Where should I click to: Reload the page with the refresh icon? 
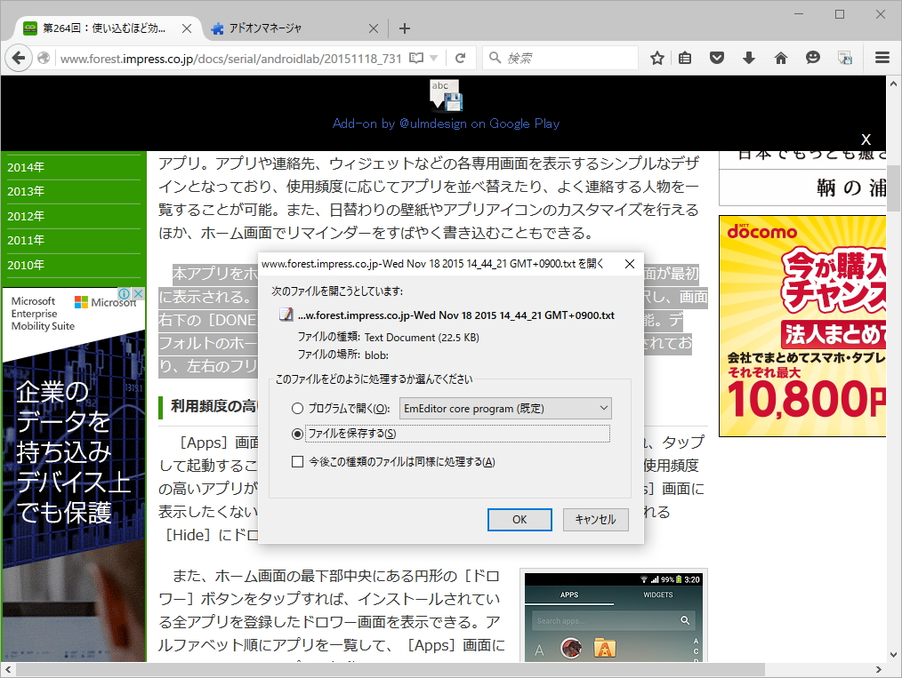461,57
